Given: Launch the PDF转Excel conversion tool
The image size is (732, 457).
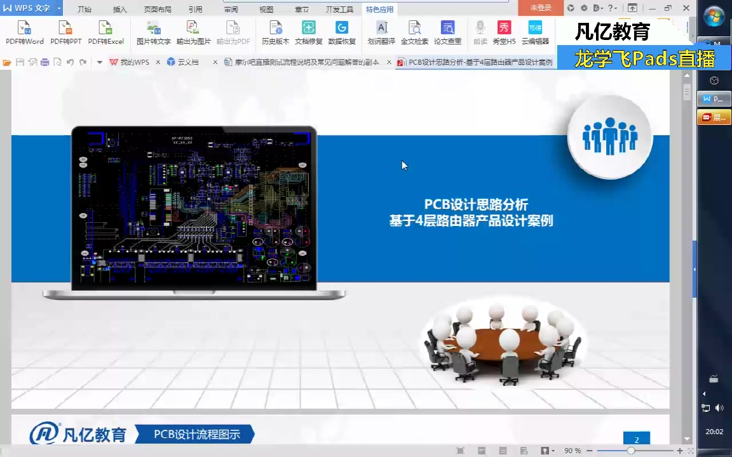Looking at the screenshot, I should pyautogui.click(x=105, y=32).
